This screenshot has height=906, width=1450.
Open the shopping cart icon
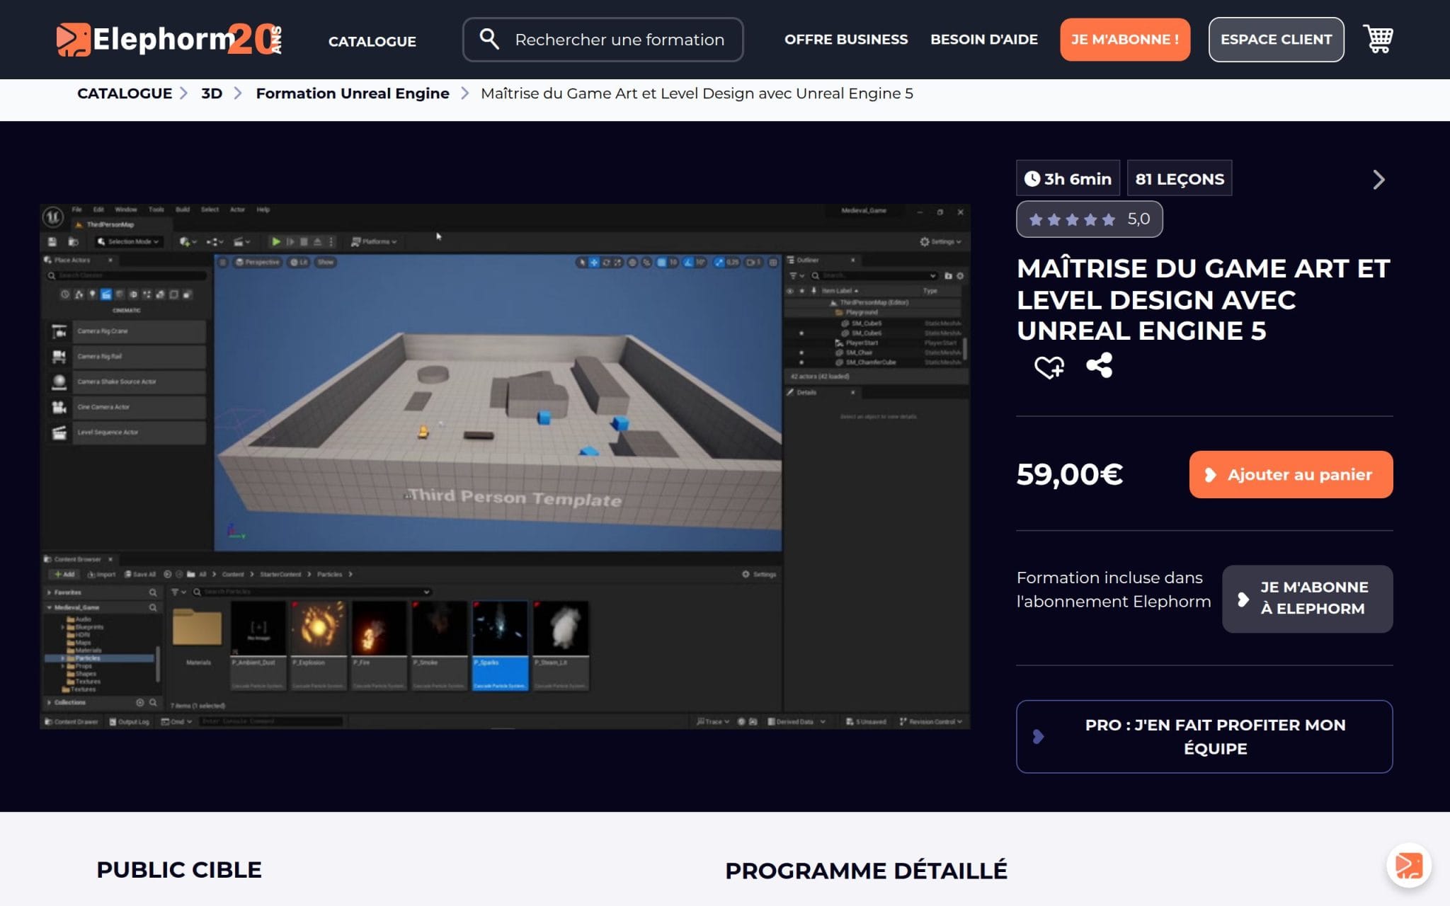click(1378, 39)
